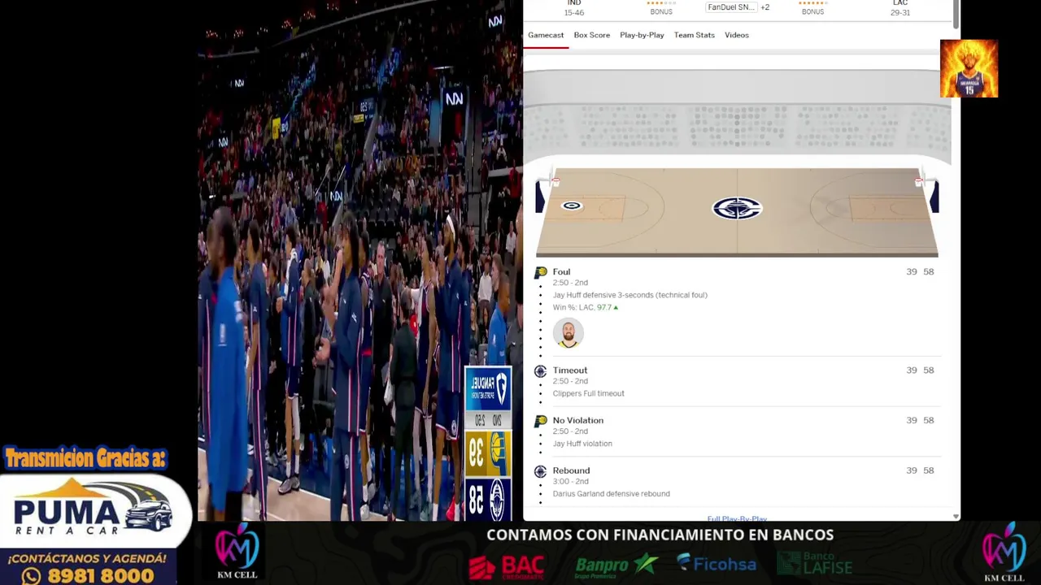Click the score 39 58 on the Timeout row
This screenshot has height=585, width=1041.
920,370
